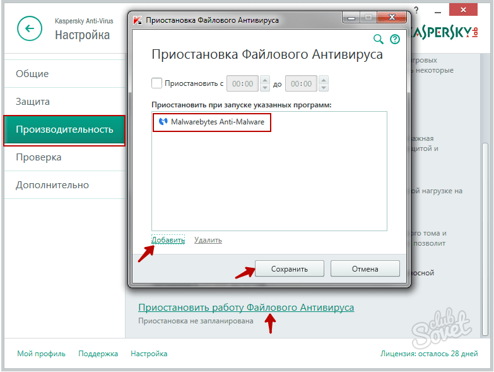
Task: Click the Добавить link
Action: tap(168, 240)
